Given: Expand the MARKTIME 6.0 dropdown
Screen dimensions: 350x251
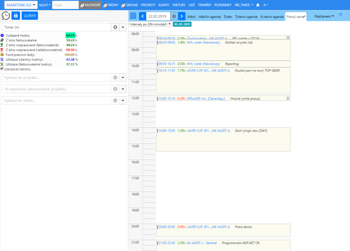Looking at the screenshot, I should pos(21,5).
